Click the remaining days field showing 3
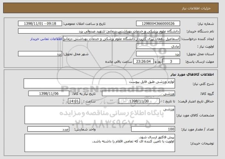The width and height of the screenshot is (225, 159). pos(171,62)
